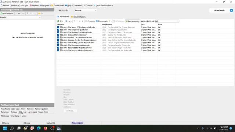Open the List dropdown in file toolbar
The image size is (235, 132).
(69, 21)
